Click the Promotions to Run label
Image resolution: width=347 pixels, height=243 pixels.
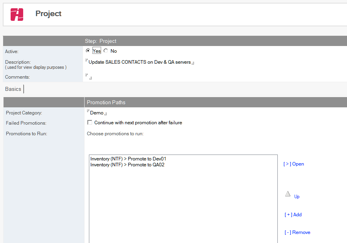point(26,134)
